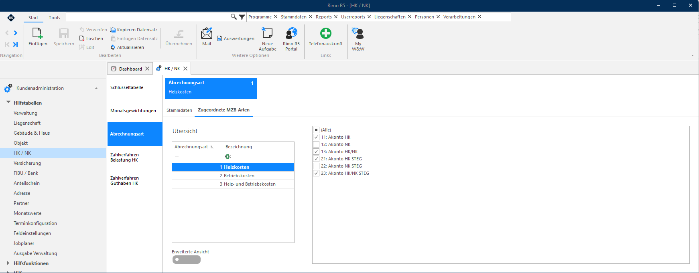The height and width of the screenshot is (273, 699).
Task: Check 12: Akonto NK
Action: click(x=316, y=144)
